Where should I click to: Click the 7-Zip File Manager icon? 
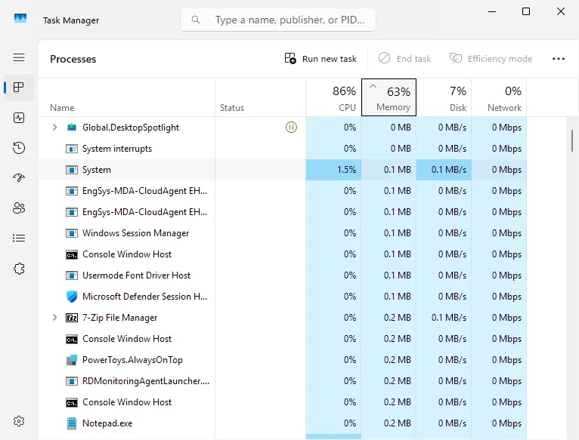coord(72,318)
